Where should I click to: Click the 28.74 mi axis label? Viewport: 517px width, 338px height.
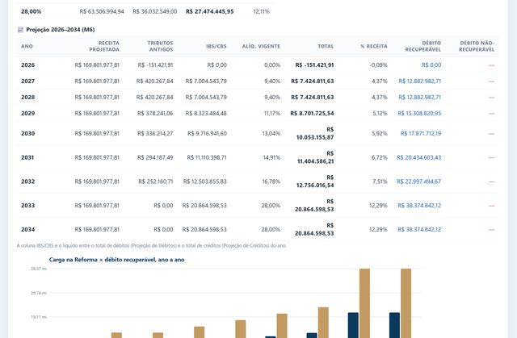(39, 293)
